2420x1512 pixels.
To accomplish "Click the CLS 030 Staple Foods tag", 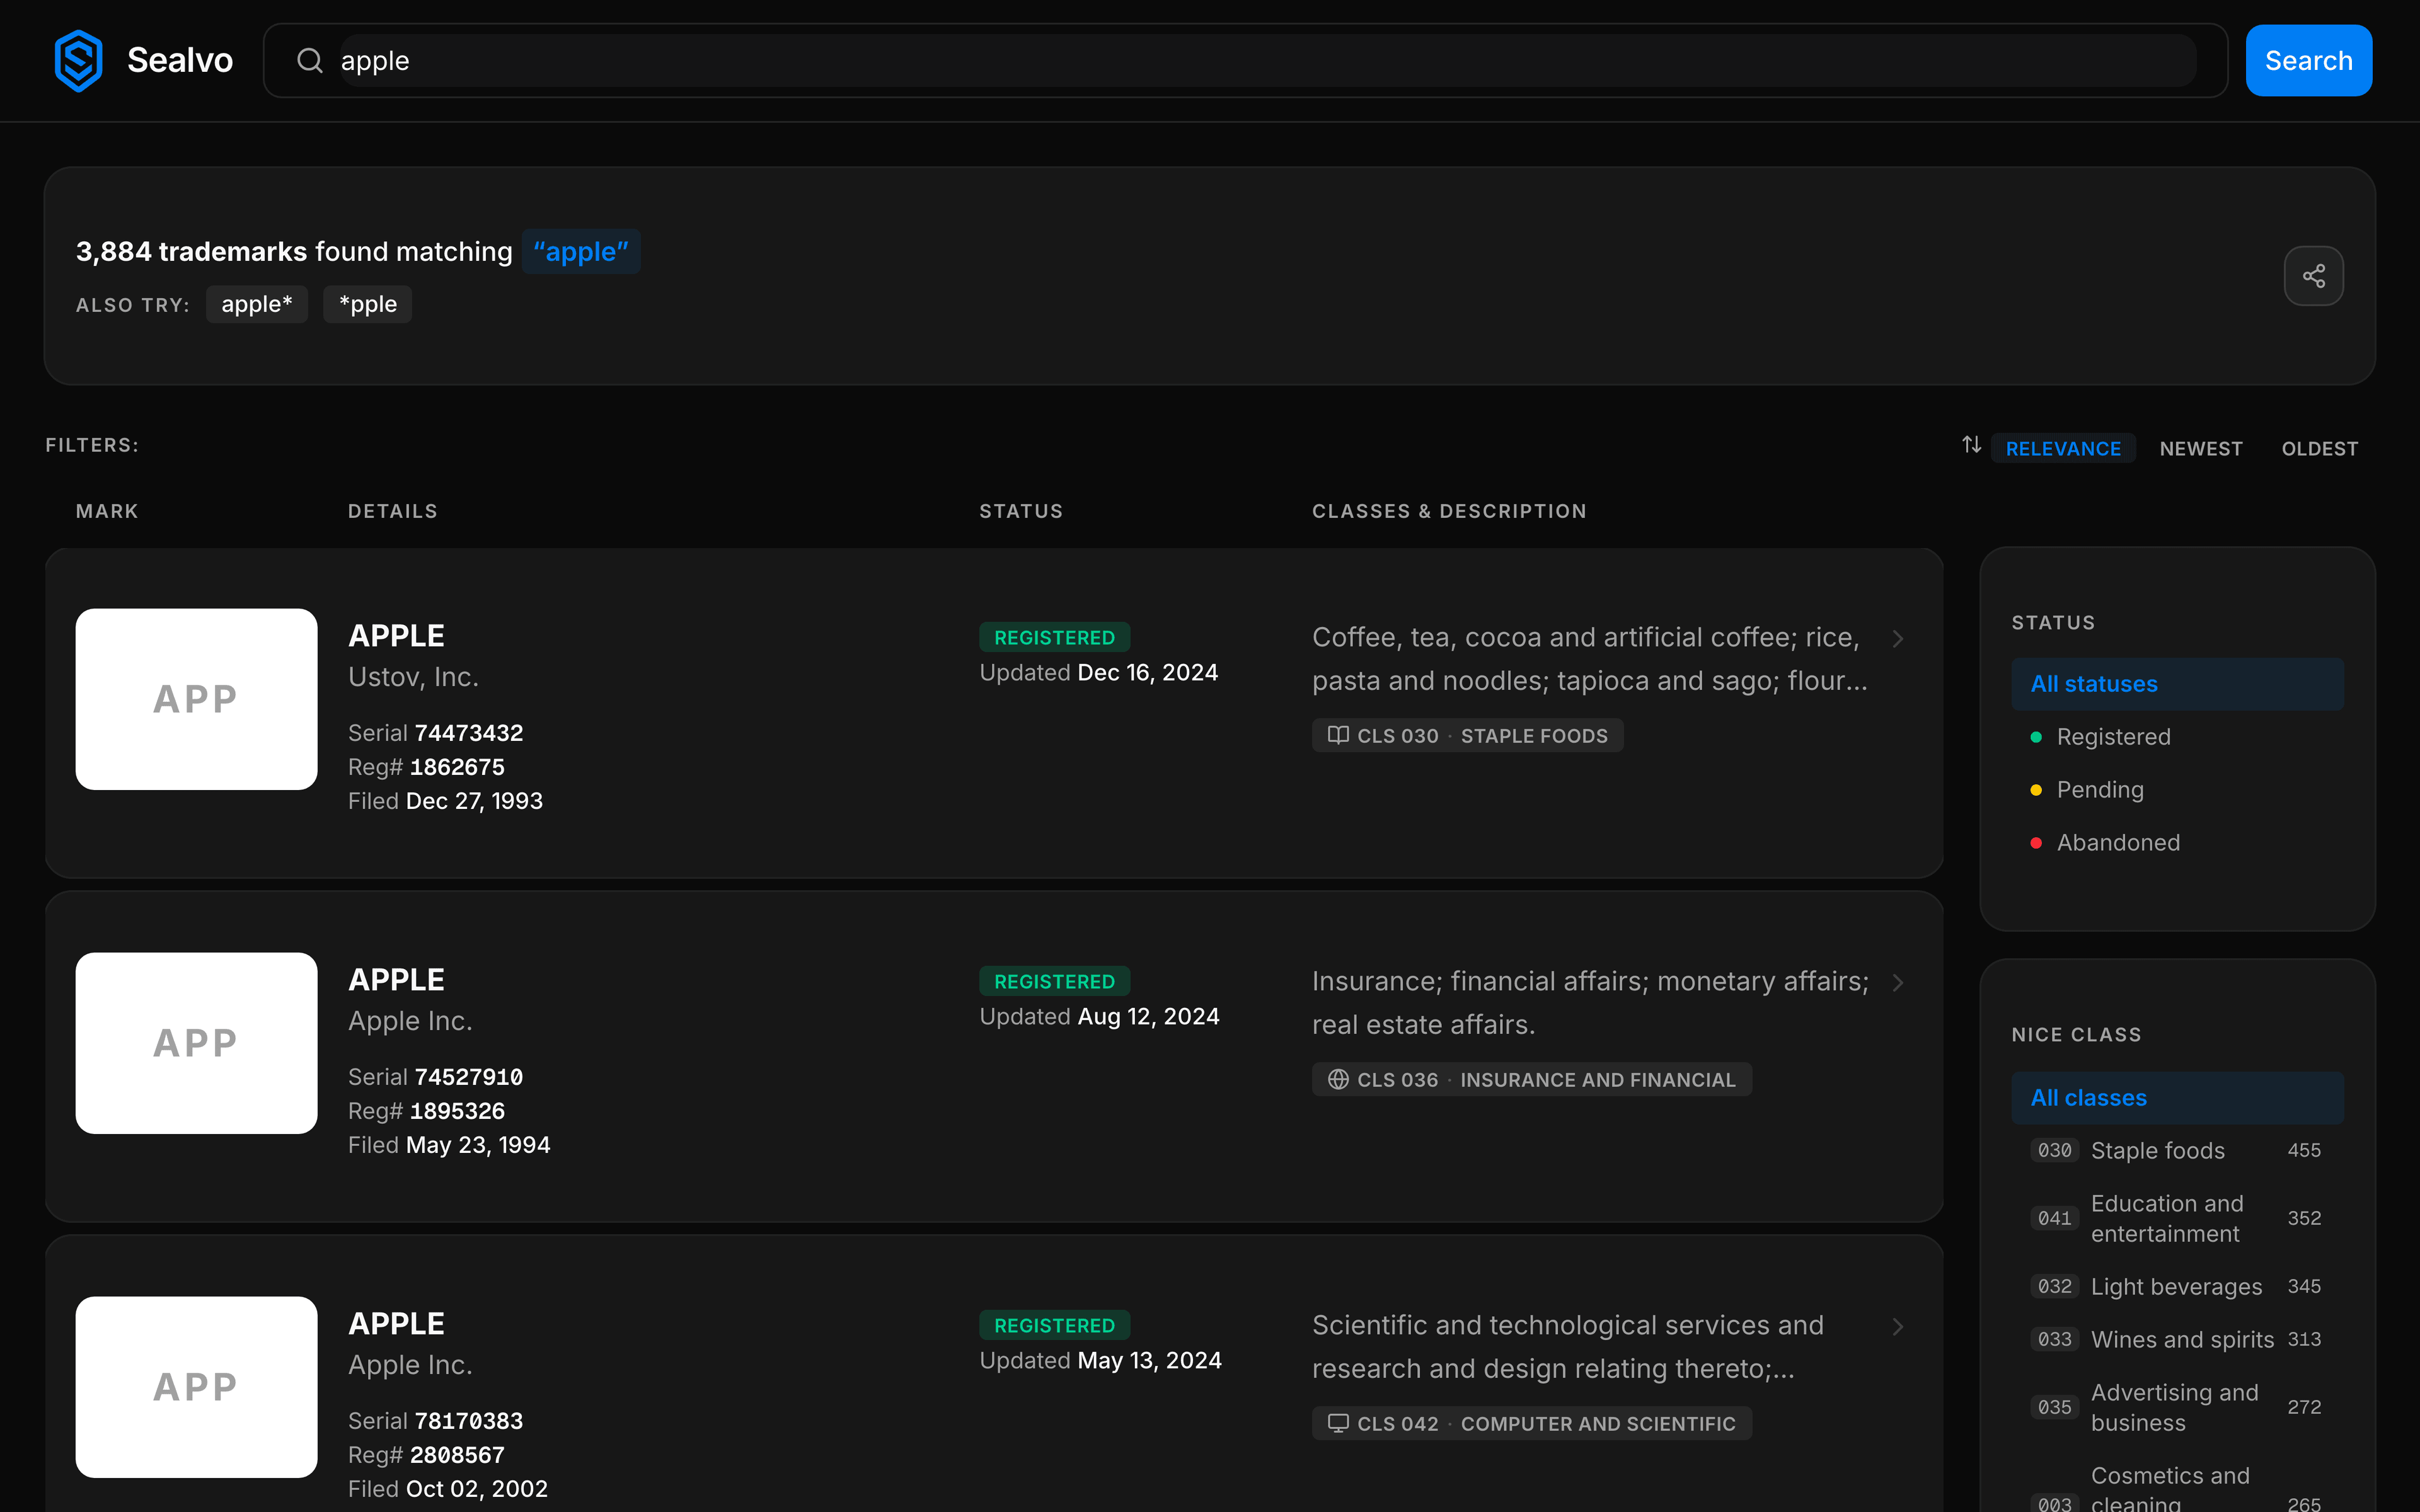I will [1467, 735].
